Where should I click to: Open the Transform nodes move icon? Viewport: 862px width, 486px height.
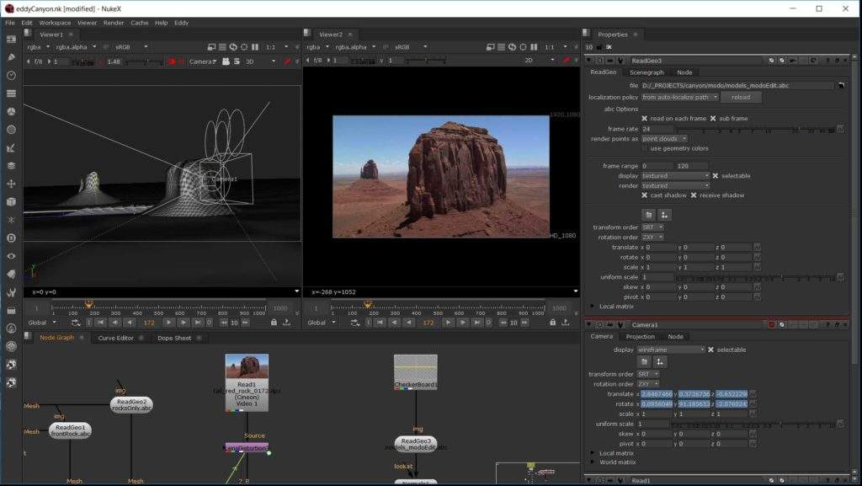pyautogui.click(x=11, y=184)
